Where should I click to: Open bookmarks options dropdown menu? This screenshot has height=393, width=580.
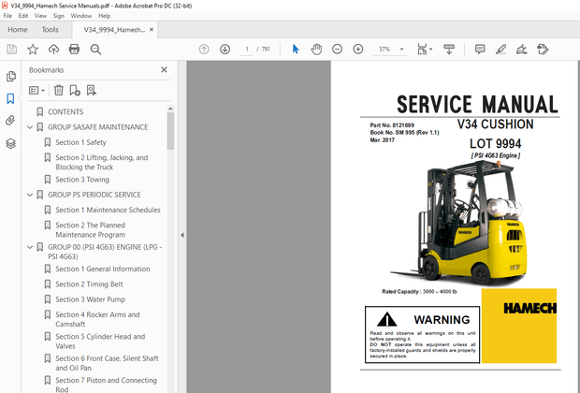tap(36, 90)
